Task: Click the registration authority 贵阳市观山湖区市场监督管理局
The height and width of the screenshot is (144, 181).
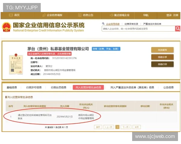Action: (x=60, y=70)
